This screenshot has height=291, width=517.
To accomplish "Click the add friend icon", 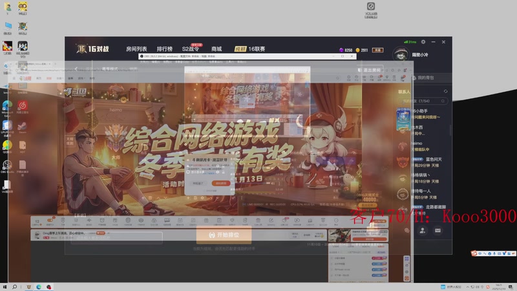I will pyautogui.click(x=423, y=231).
